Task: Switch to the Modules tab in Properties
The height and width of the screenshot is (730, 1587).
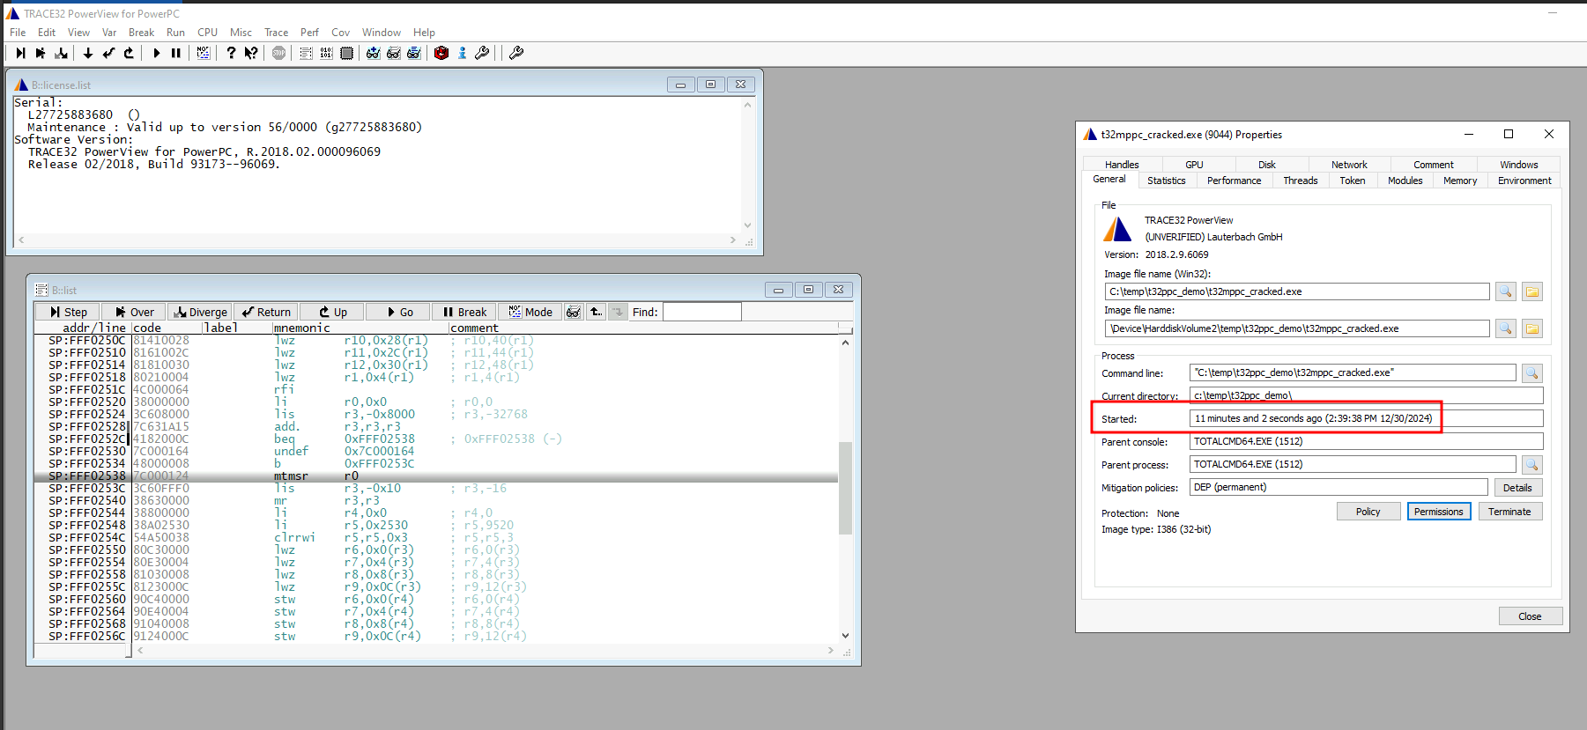Action: 1405,181
